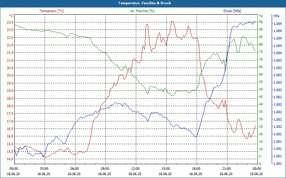This screenshot has width=286, height=178.
Task: Click the blue 'hPa' axis unit label
Action: click(276, 16)
